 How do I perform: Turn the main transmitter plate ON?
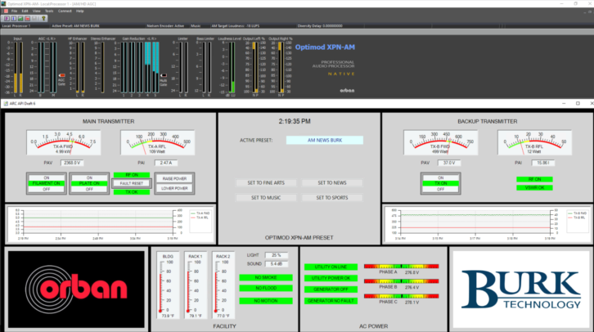pos(89,177)
